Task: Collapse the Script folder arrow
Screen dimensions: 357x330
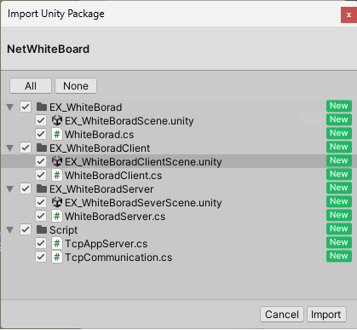Action: [x=10, y=230]
